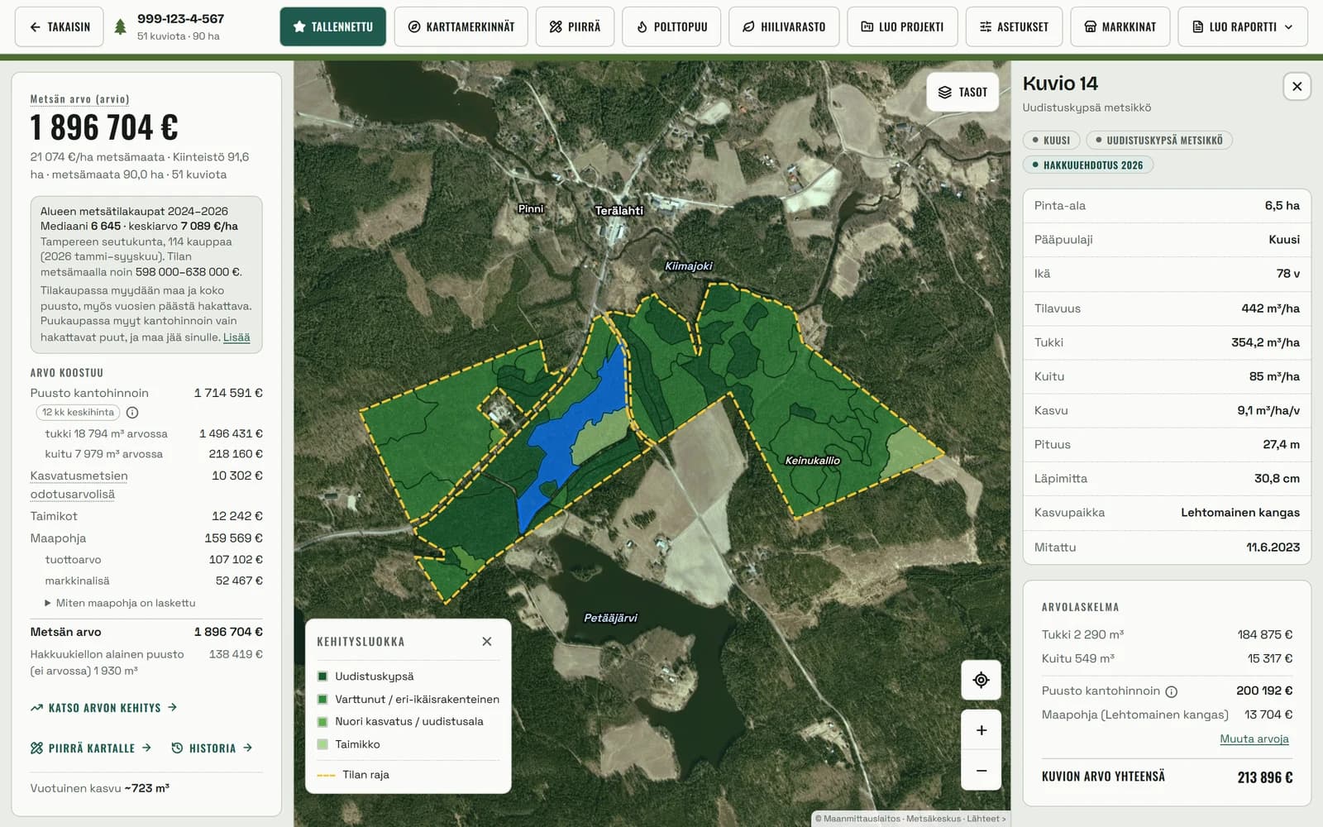Screen dimensions: 1323x827
Task: Open the Lisää link in sales info box
Action: coord(236,337)
